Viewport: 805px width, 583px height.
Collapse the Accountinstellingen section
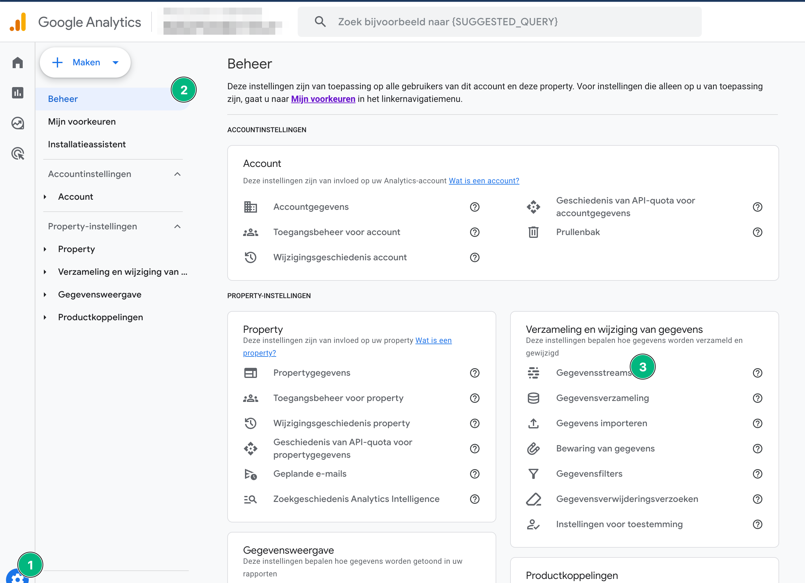click(x=177, y=174)
